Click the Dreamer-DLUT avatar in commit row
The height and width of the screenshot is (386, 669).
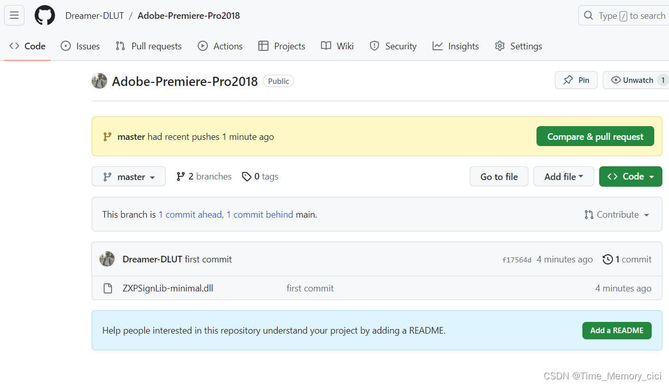click(x=107, y=259)
